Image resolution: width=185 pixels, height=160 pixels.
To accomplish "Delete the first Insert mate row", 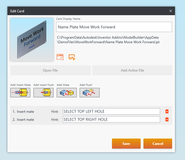I will pos(167,111).
